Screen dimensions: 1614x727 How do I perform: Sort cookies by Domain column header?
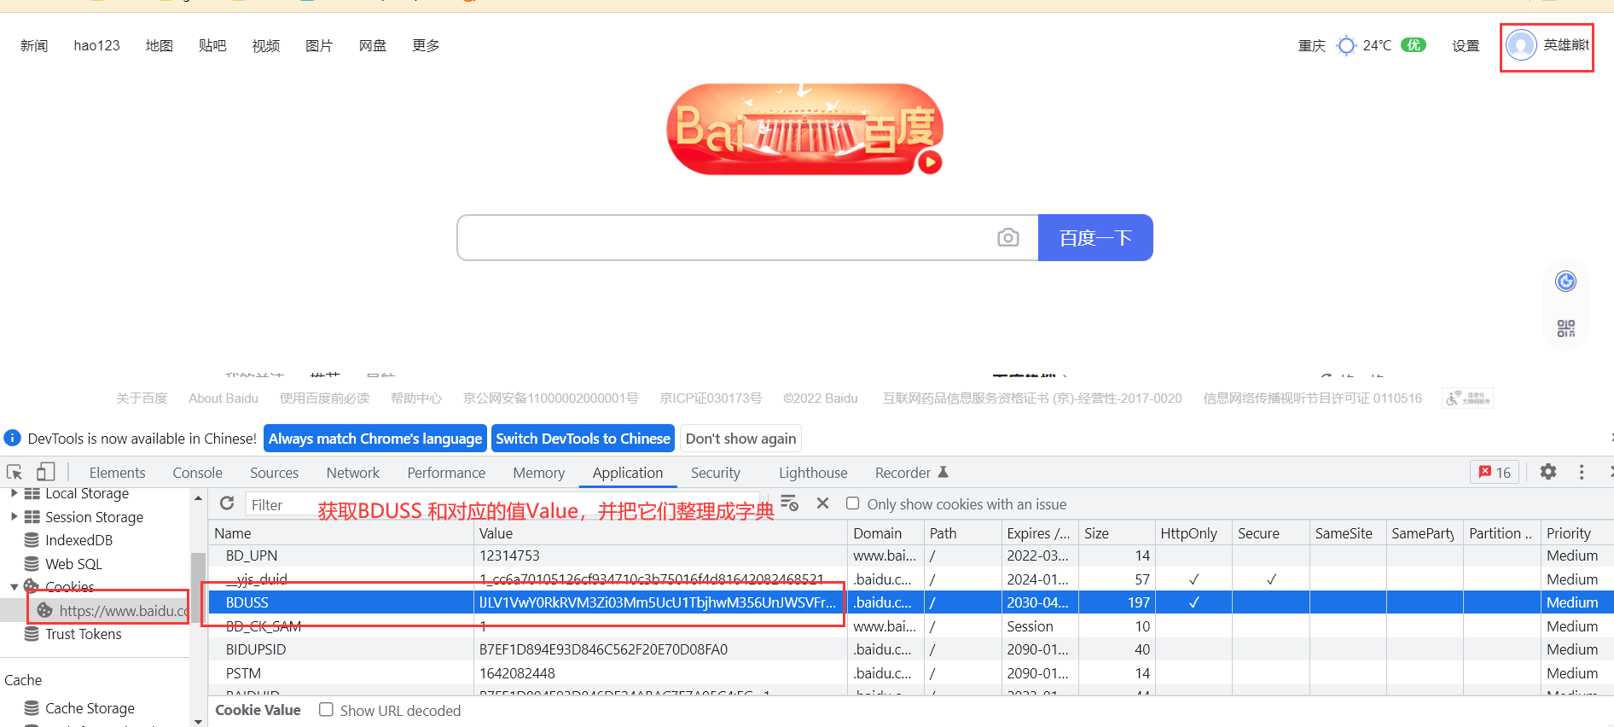coord(885,533)
